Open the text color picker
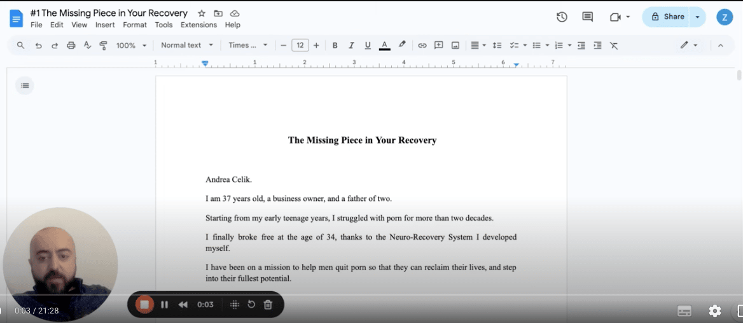The height and width of the screenshot is (323, 743). click(384, 45)
